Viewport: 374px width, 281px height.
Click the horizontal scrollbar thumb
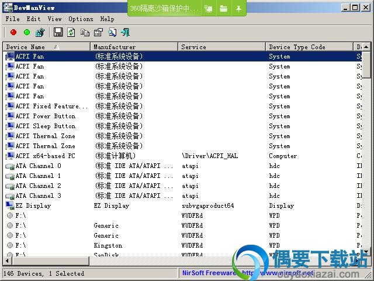(x=50, y=261)
